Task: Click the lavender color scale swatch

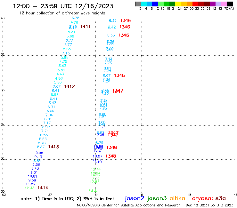Action: (x=218, y=4)
